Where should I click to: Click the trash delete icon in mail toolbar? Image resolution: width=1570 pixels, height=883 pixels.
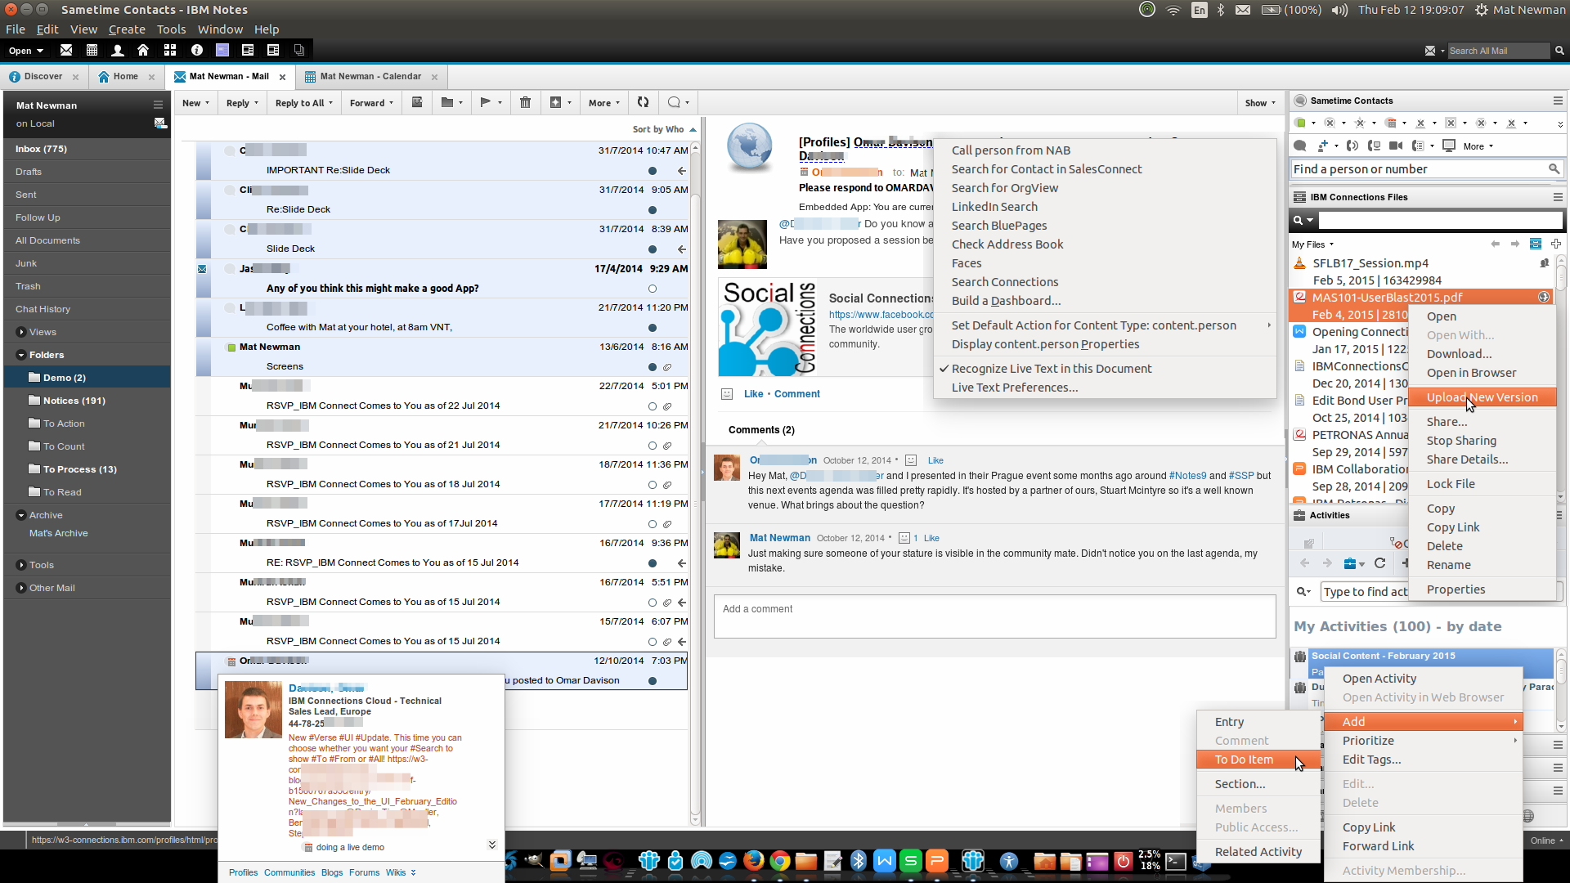pos(525,102)
